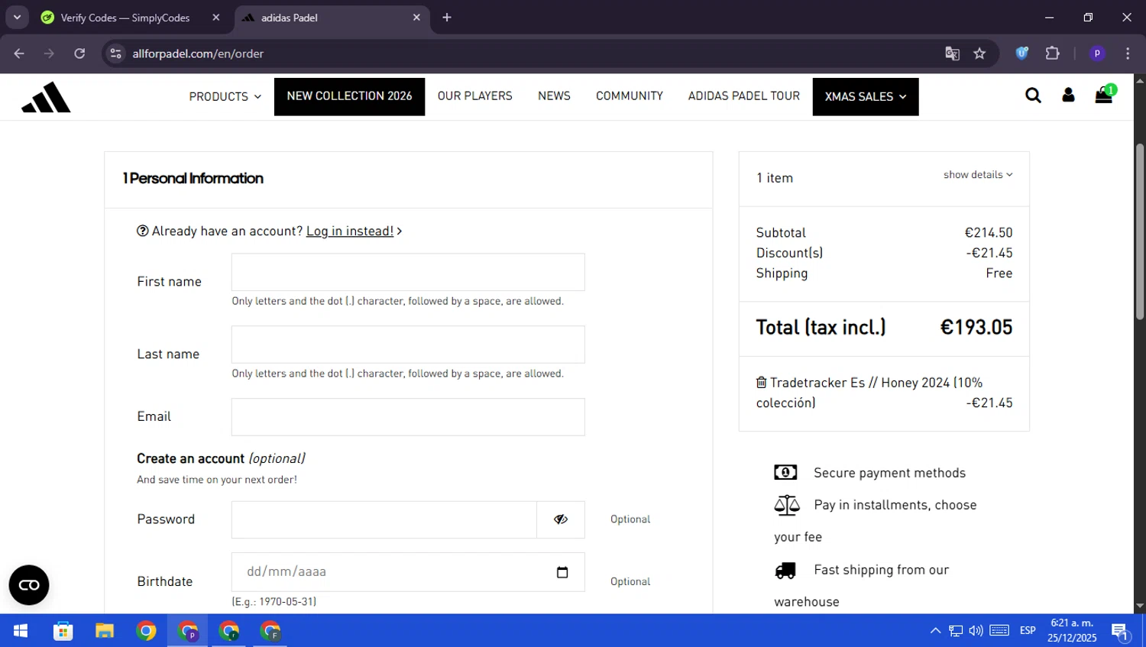The width and height of the screenshot is (1146, 647).
Task: Open OUR PLAYERS menu item
Action: point(474,96)
